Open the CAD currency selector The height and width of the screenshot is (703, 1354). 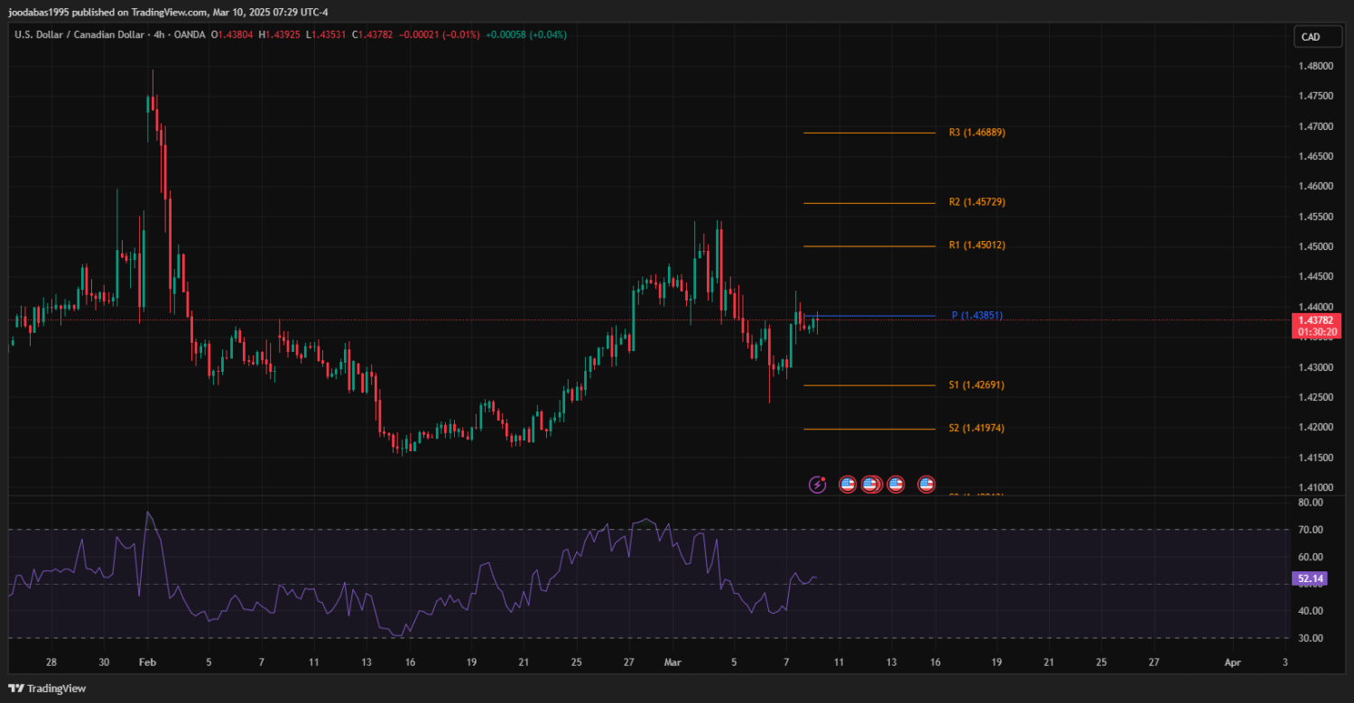(1309, 37)
